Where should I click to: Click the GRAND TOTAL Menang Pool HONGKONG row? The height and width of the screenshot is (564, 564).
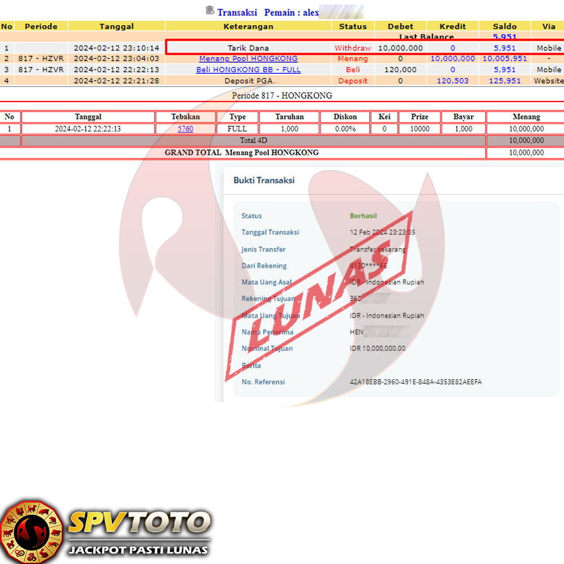point(241,153)
